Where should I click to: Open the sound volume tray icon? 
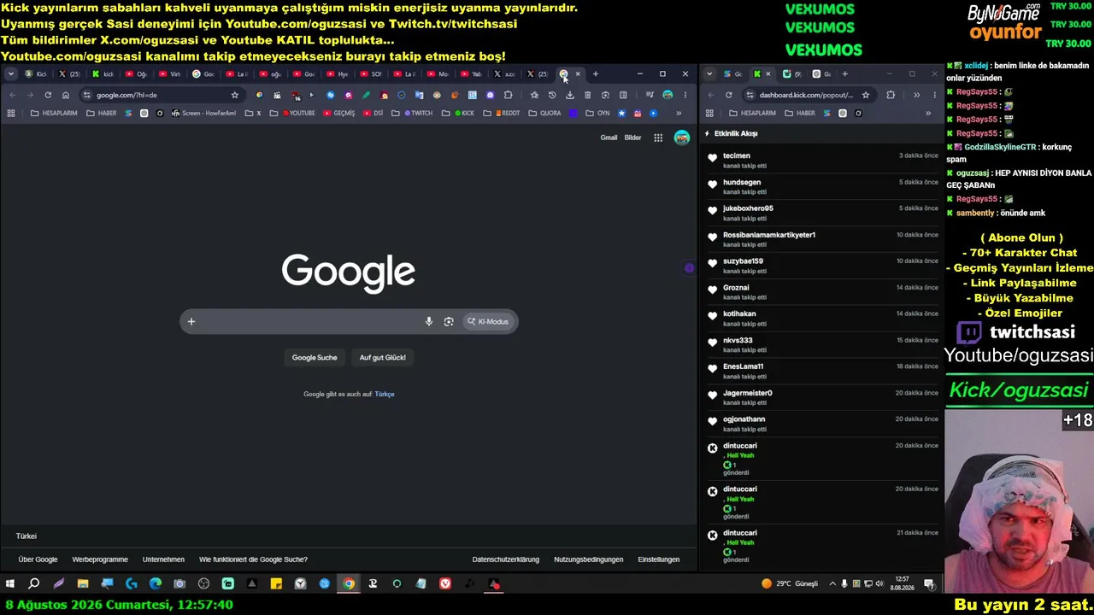[x=880, y=584]
